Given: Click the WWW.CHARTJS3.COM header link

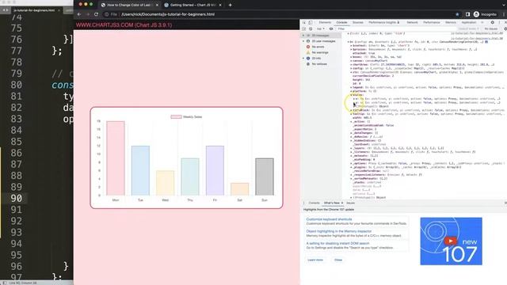Looking at the screenshot, I should coord(124,25).
